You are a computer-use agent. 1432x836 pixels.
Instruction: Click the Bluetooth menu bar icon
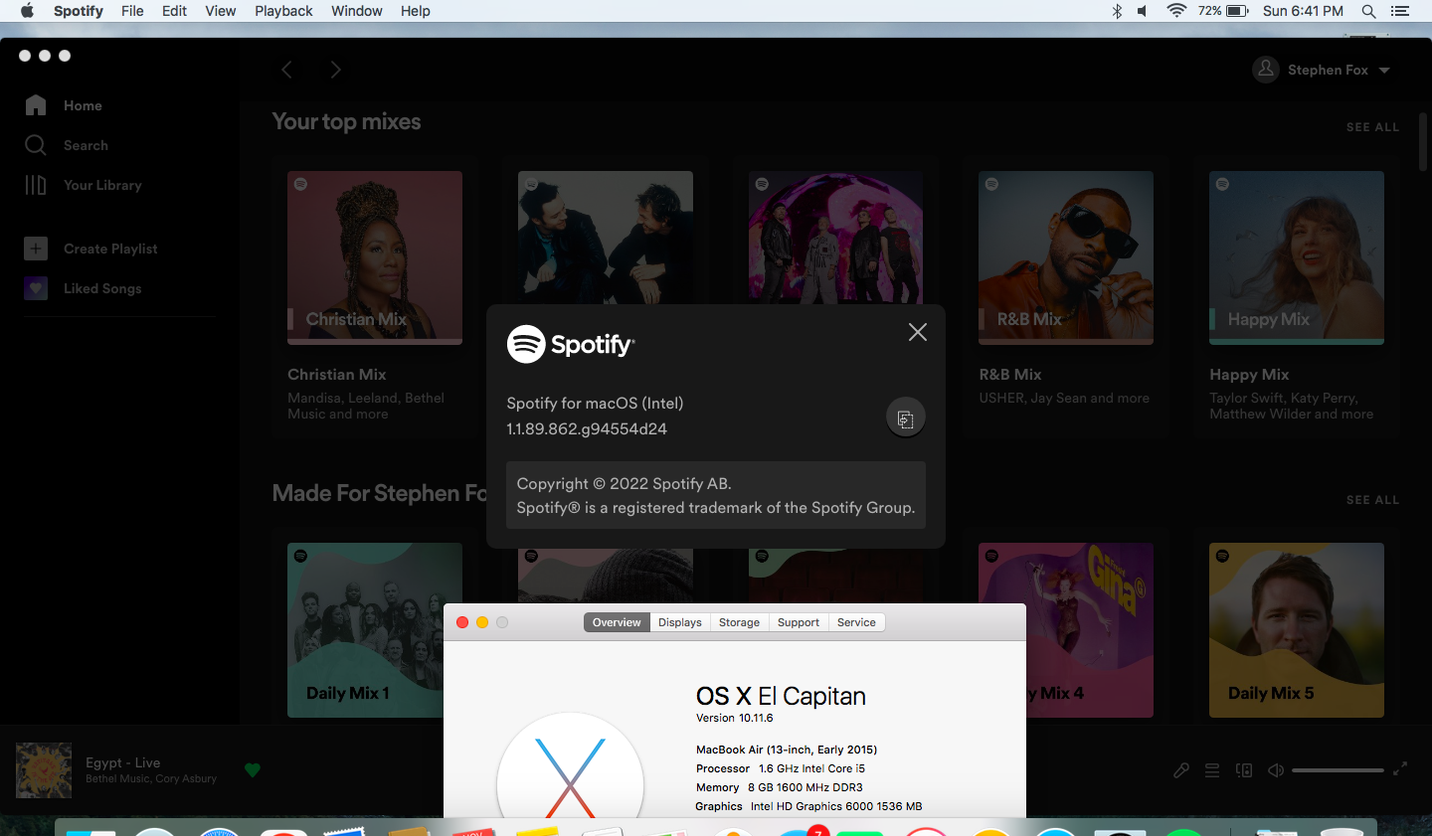click(1117, 11)
